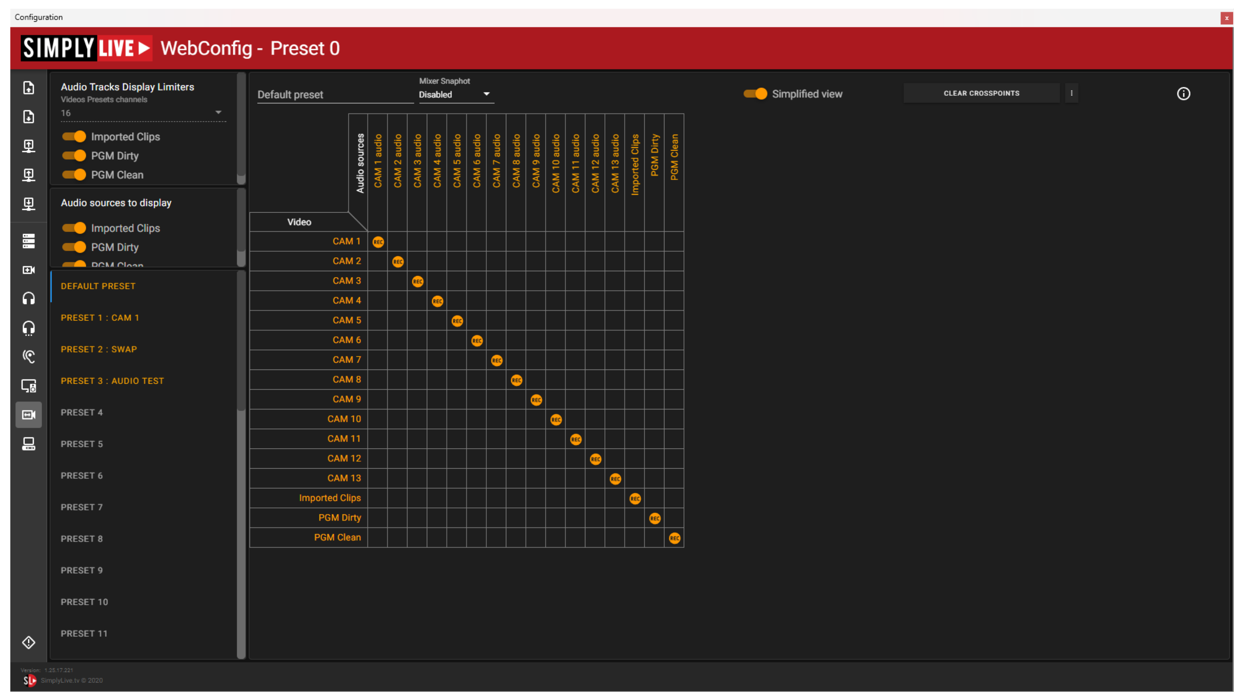Click the Simply Live logo in header
Screen dimensions: 1245x700
tap(86, 48)
